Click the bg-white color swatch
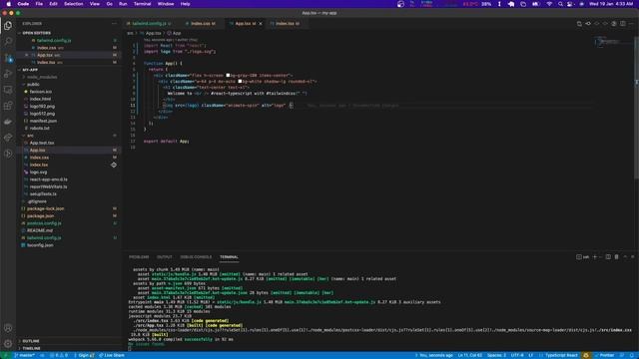 pyautogui.click(x=240, y=82)
